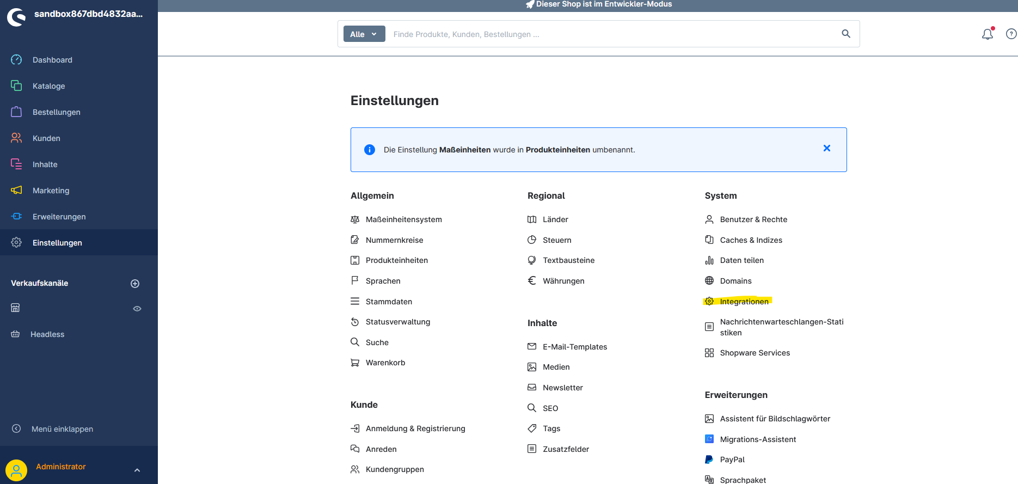This screenshot has height=484, width=1018.
Task: Toggle the storefront eye visibility icon
Action: pyautogui.click(x=137, y=309)
